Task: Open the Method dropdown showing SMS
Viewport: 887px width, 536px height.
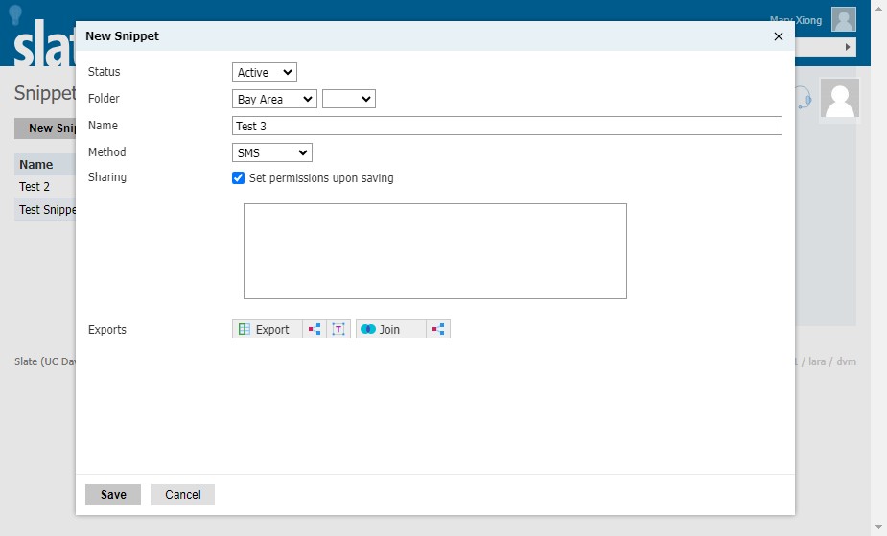Action: pos(272,152)
